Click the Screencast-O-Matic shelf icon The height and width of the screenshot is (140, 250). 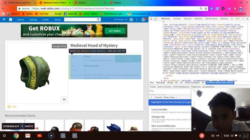pyautogui.click(x=51, y=136)
